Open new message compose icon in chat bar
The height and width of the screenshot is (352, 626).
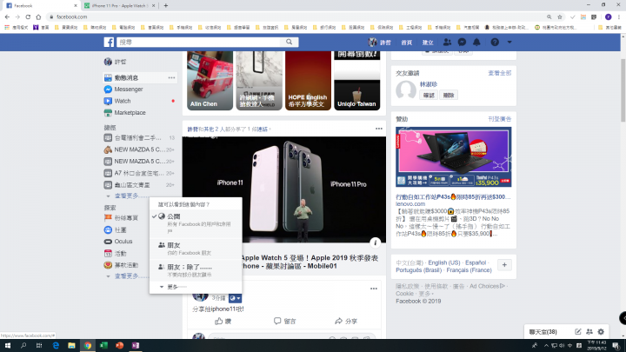[x=577, y=331]
